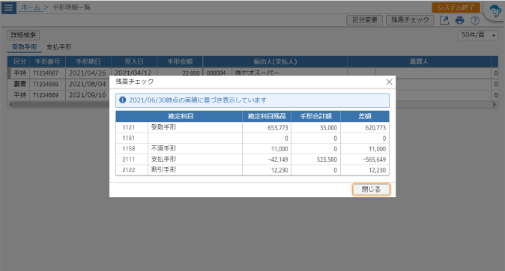
Task: Click the due date 2021/09/16 cell
Action: [x=88, y=95]
